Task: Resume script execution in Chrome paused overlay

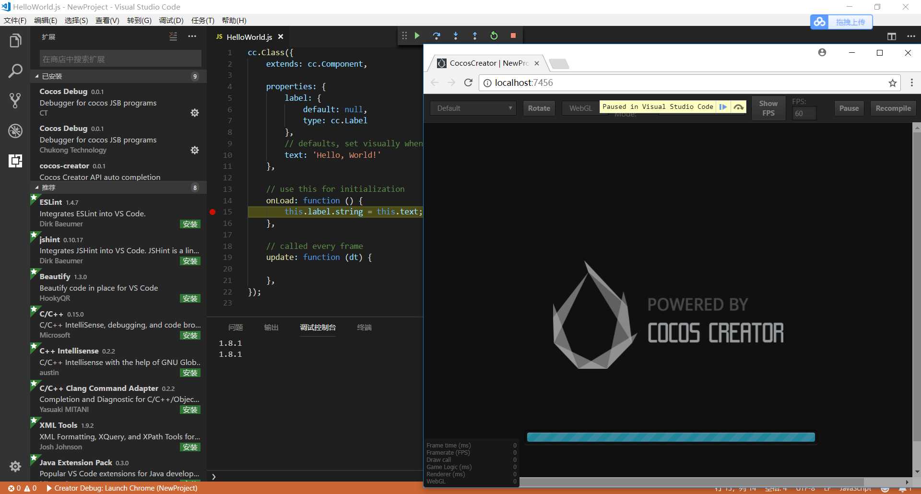Action: click(x=723, y=107)
